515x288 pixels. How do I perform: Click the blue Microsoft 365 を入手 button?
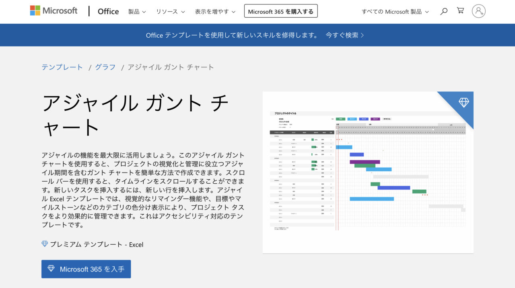[86, 269]
